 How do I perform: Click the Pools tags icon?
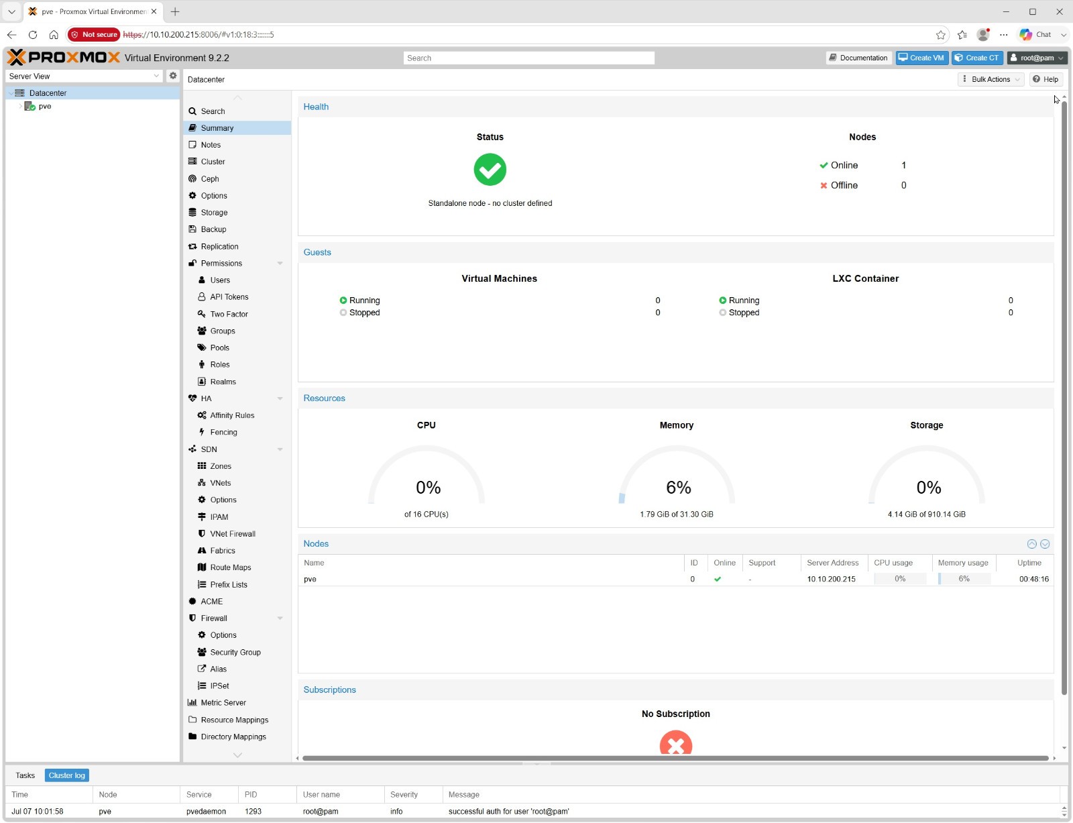[x=202, y=347]
